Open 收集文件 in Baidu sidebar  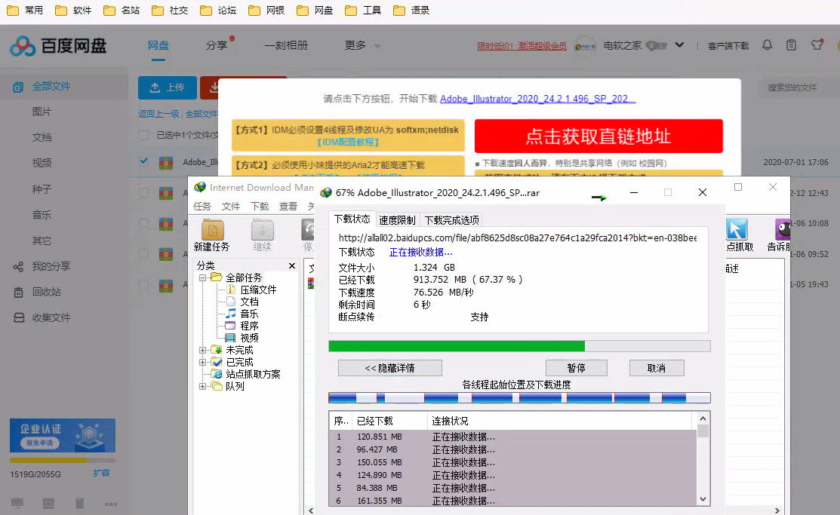coord(42,317)
